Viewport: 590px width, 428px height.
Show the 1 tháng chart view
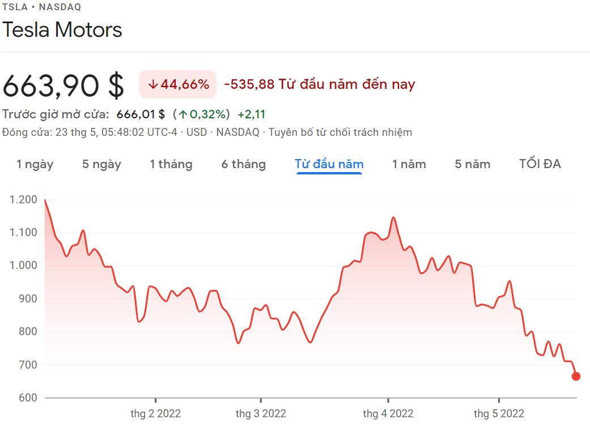tap(171, 164)
